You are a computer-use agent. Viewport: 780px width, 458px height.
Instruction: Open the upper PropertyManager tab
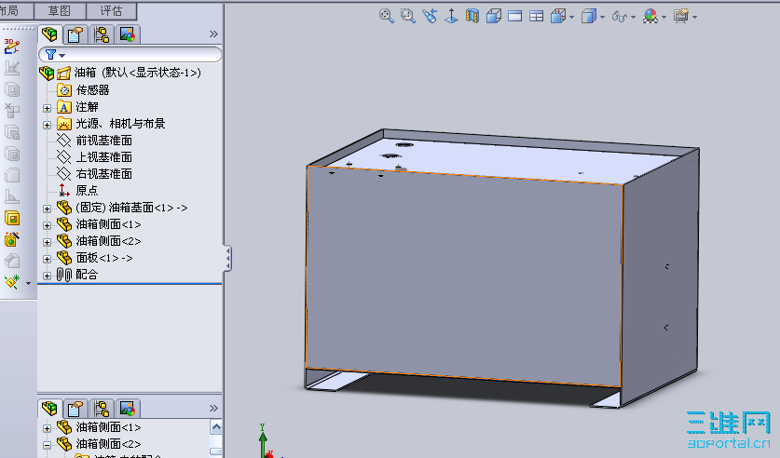click(75, 34)
